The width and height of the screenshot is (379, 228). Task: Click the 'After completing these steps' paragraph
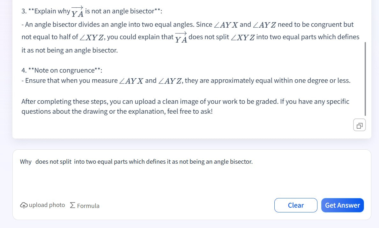185,106
